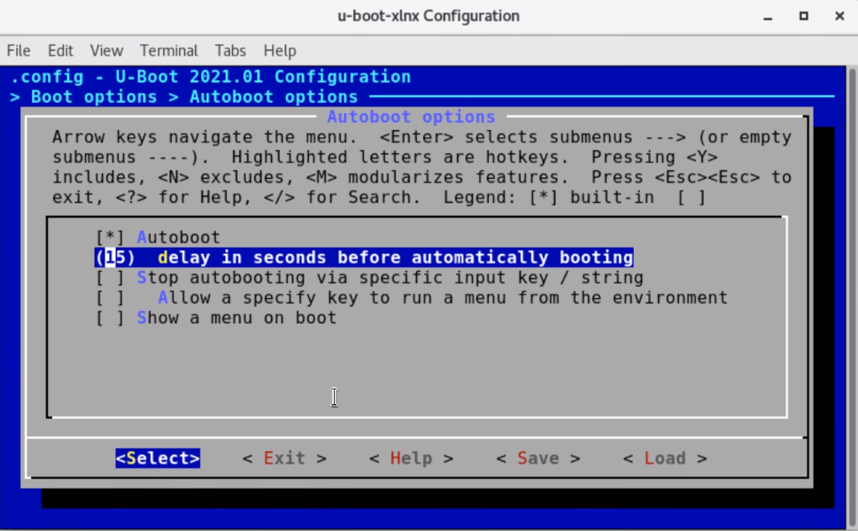
Task: Click the < Exit > button
Action: point(284,458)
